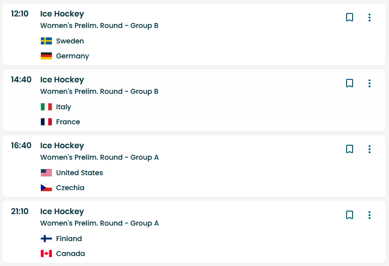
Task: Click the Germany flag icon
Action: tap(46, 56)
